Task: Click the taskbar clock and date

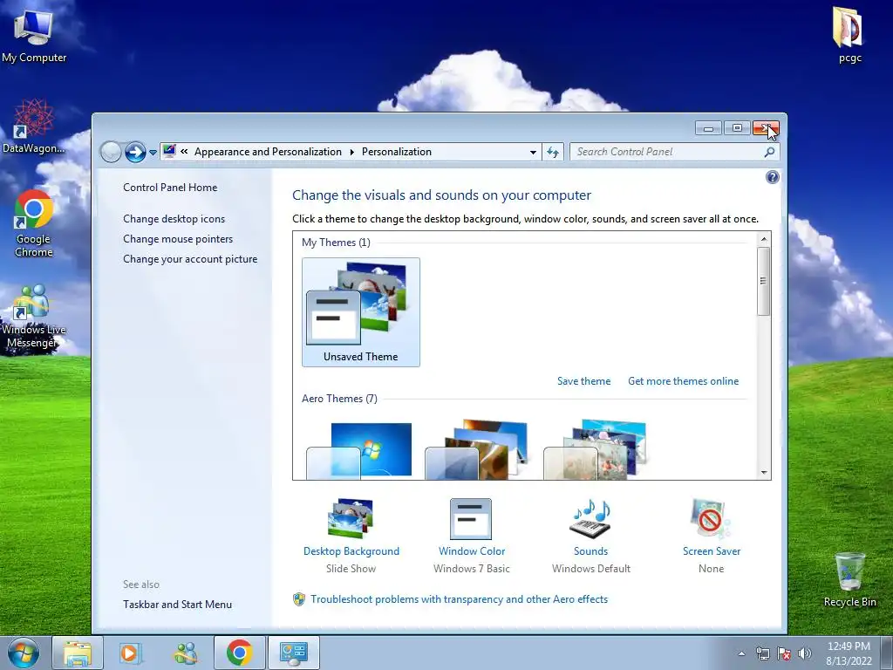Action: click(x=849, y=653)
